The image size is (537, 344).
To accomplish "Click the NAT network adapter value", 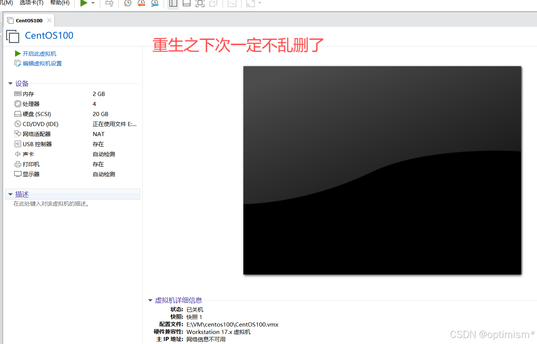I will coord(99,134).
